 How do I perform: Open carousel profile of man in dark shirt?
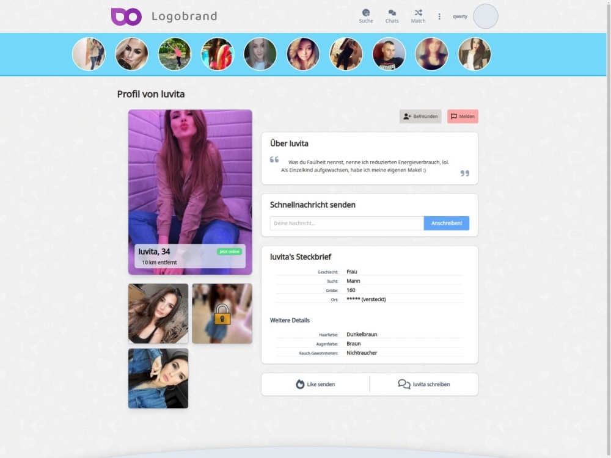pos(389,54)
